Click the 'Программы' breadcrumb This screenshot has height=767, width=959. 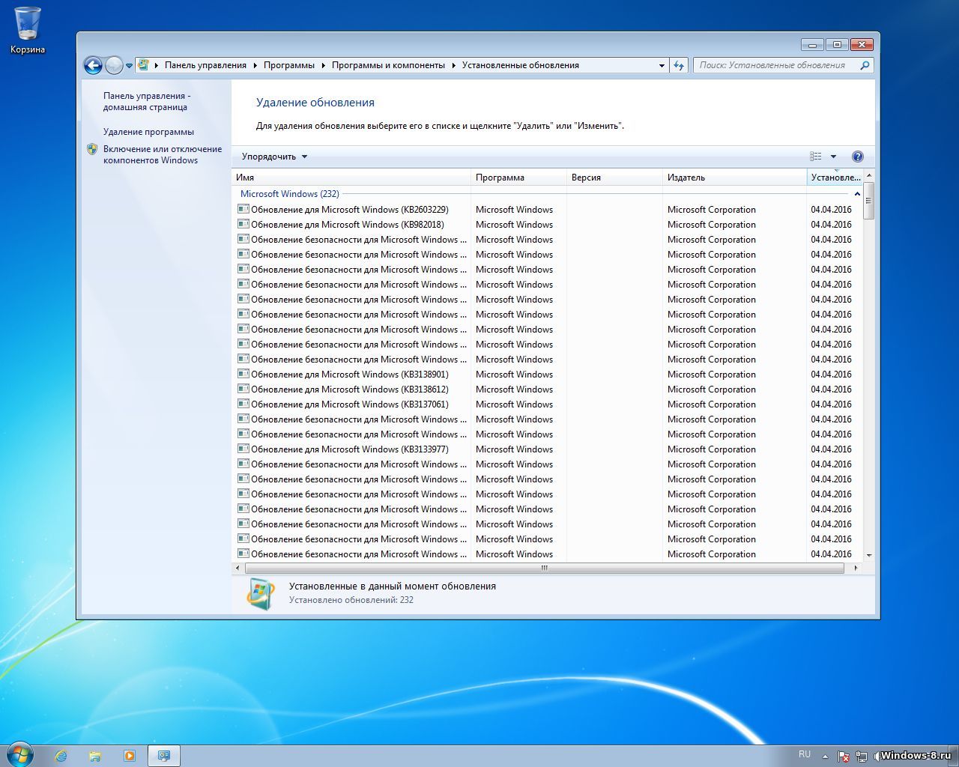click(x=289, y=65)
